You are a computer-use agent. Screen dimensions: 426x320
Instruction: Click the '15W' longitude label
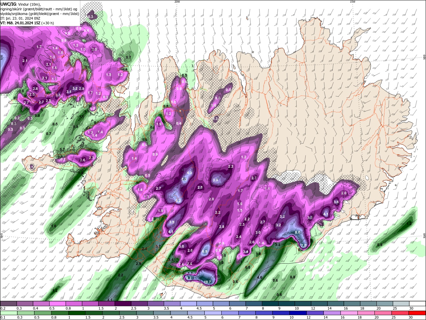click(x=352, y=2)
